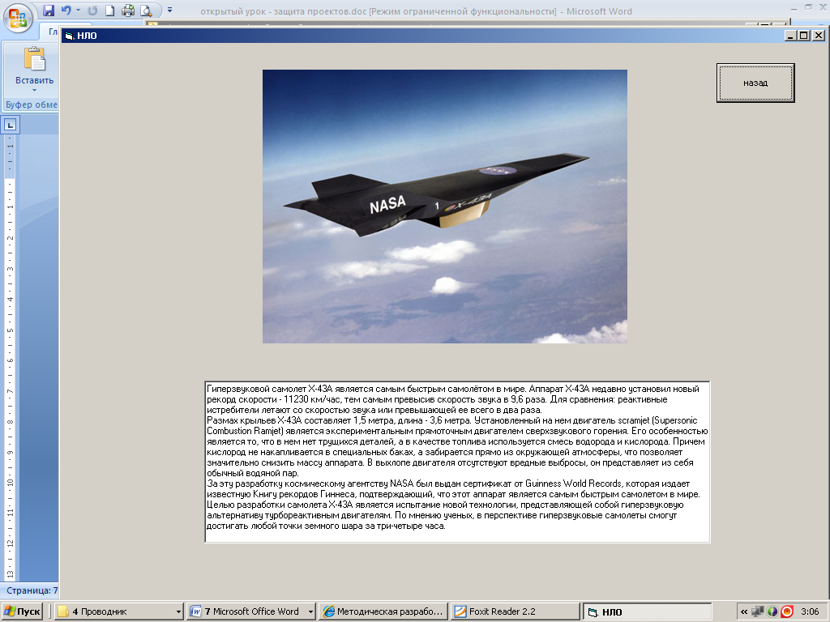Click the назад button
Screen dimensions: 830x622
point(755,83)
